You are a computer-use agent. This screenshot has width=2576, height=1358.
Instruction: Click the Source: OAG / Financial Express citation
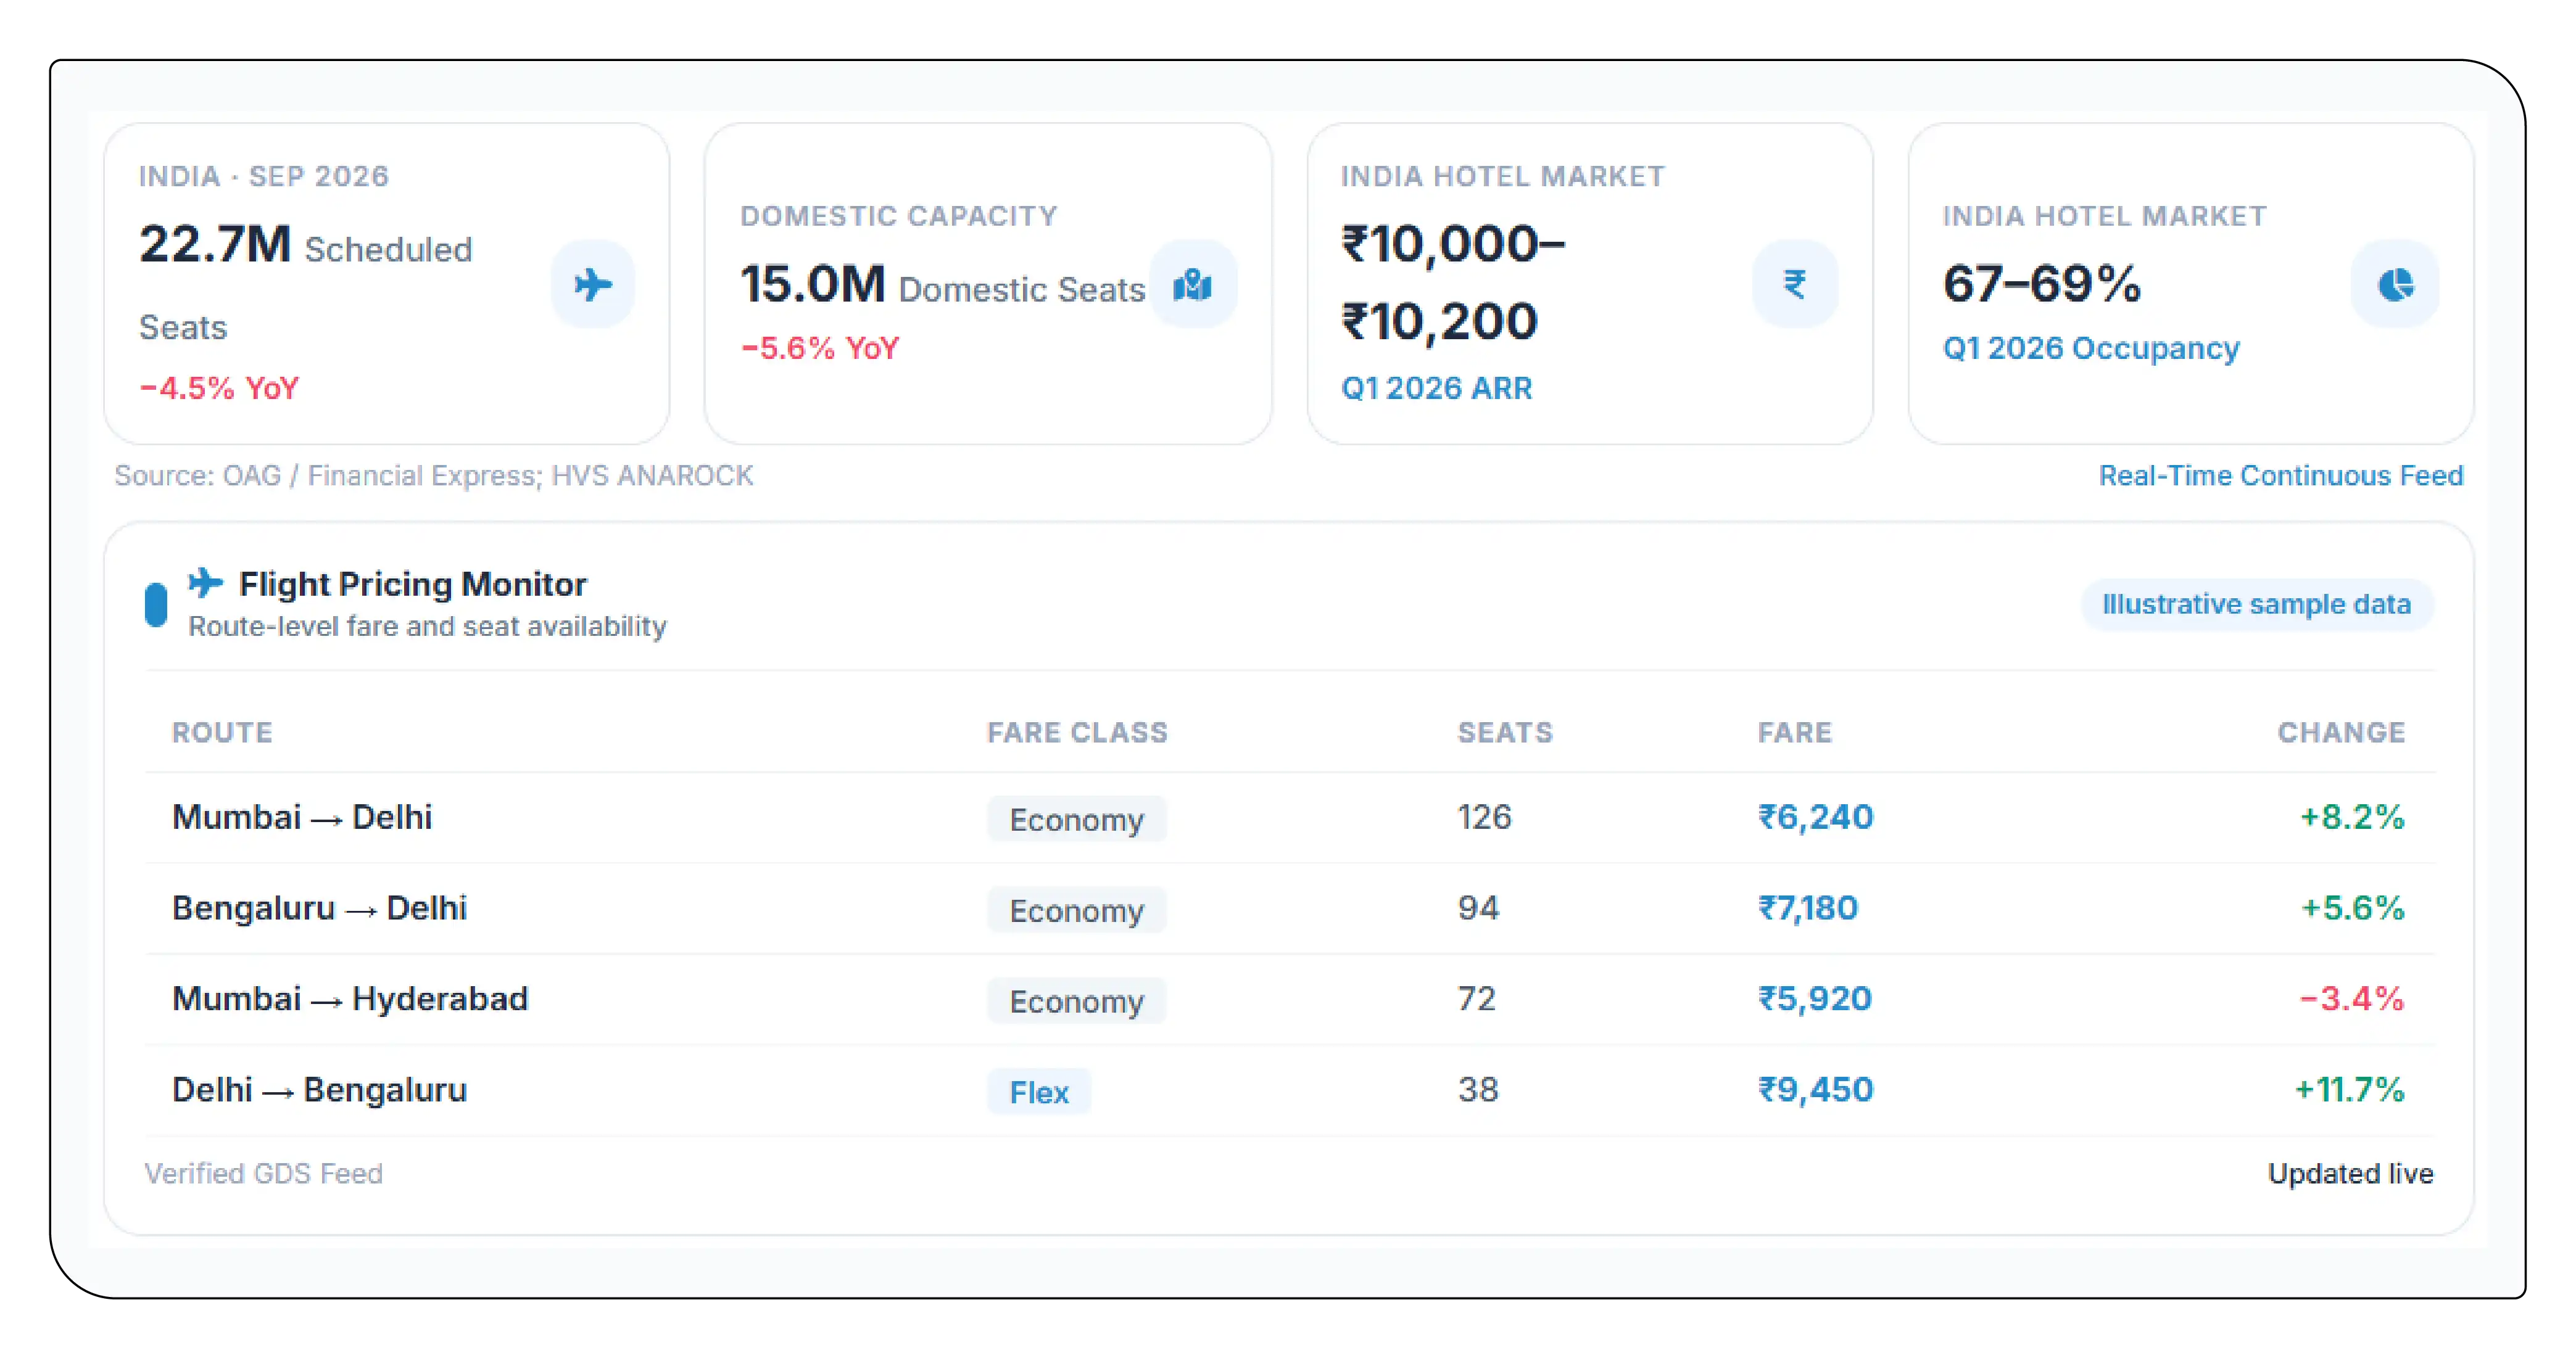[x=434, y=475]
